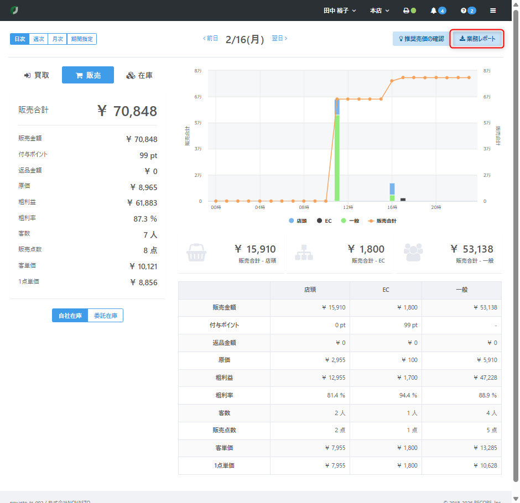The image size is (520, 503).
Task: Click the network EC sales icon
Action: [x=304, y=253]
